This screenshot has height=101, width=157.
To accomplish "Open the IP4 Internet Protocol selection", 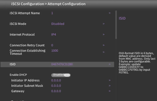I will 54,34.
